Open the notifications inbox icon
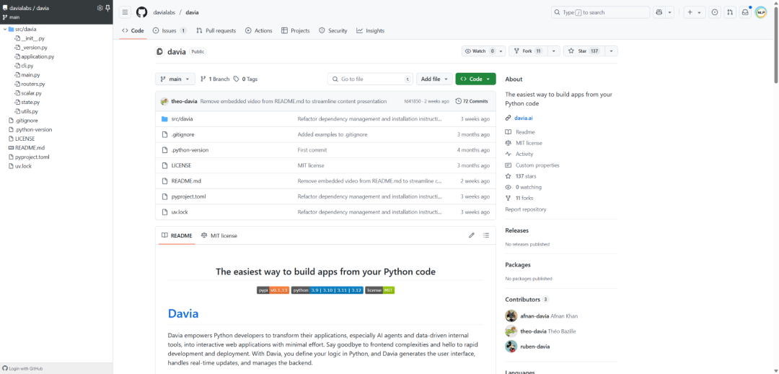Screen dimensions: 779x374 click(x=744, y=12)
